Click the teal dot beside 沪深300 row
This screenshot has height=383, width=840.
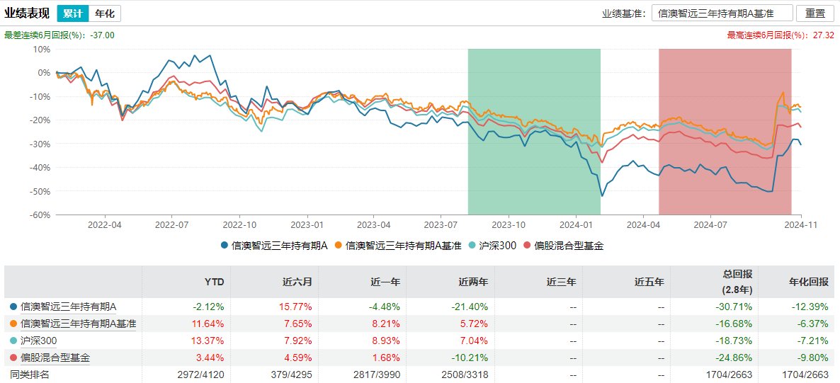[13, 341]
